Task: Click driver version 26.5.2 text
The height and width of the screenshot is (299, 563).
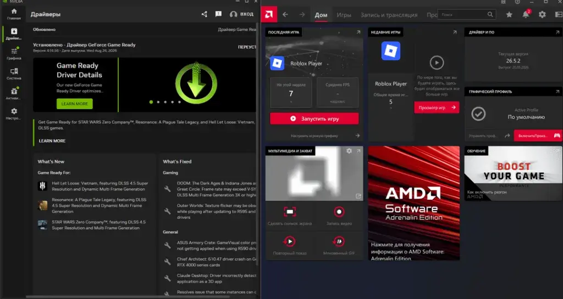Action: click(513, 61)
